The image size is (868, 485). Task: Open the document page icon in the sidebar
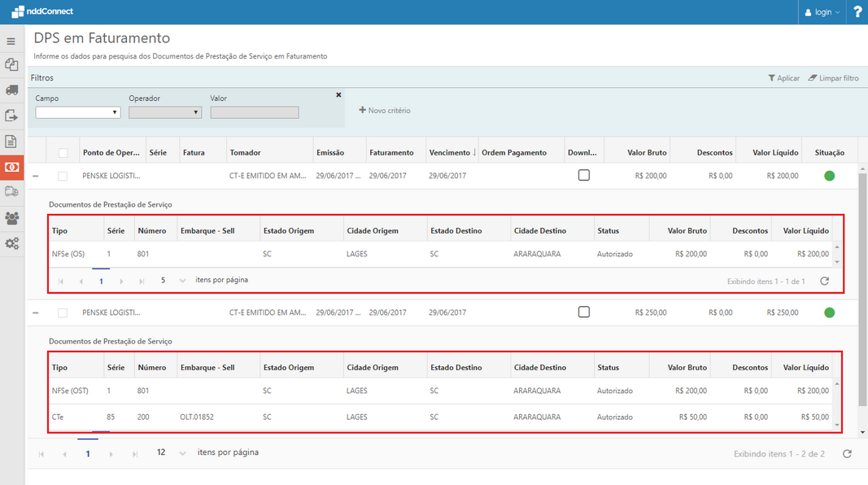tap(11, 142)
